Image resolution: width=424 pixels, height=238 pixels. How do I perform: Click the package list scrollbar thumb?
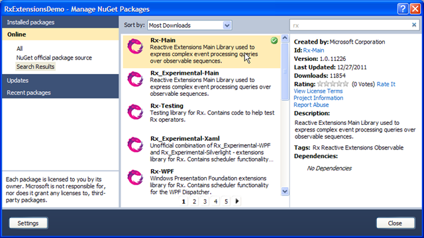(x=285, y=71)
